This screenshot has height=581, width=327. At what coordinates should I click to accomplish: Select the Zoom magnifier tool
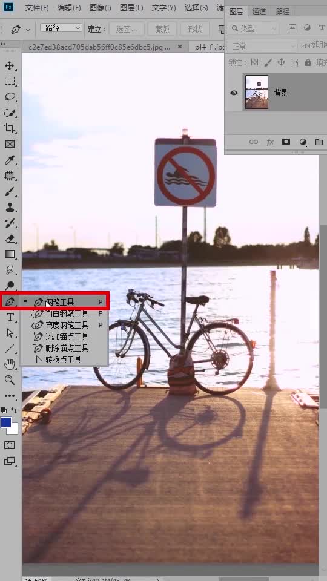(9, 380)
